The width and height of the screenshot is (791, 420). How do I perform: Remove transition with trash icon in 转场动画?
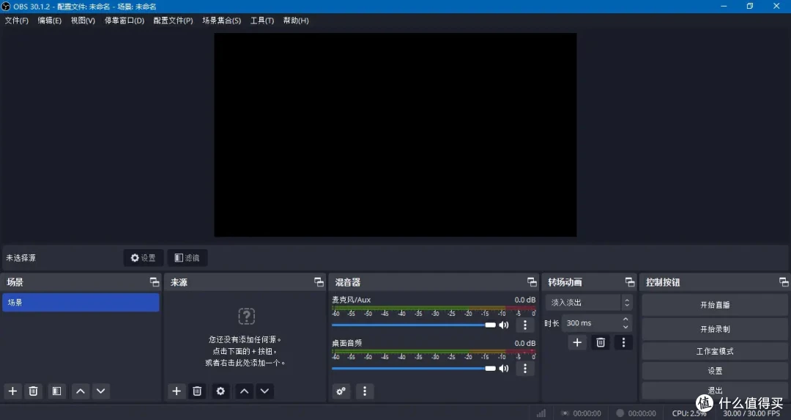[601, 343]
